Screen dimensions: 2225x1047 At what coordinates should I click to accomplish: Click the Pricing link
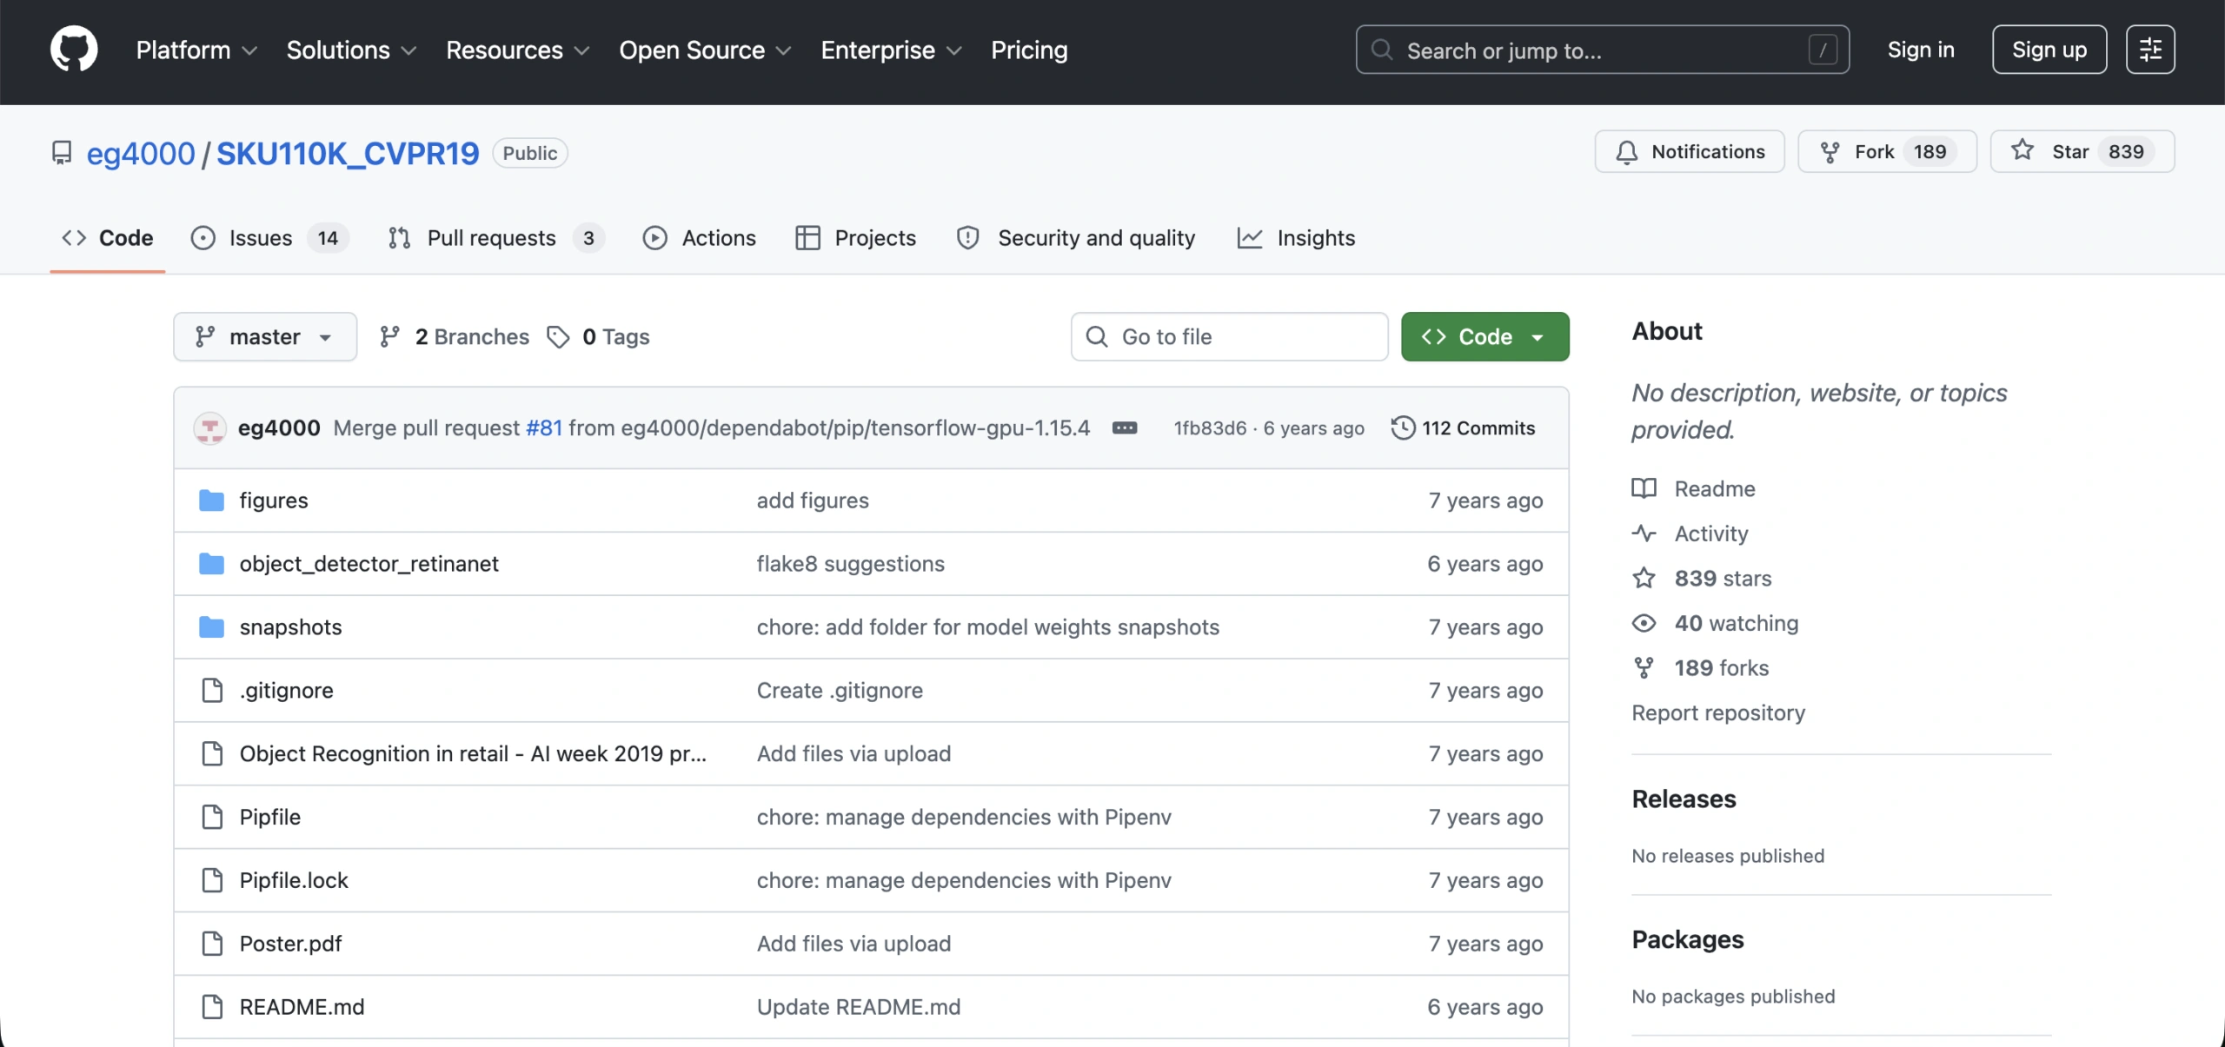pyautogui.click(x=1029, y=50)
